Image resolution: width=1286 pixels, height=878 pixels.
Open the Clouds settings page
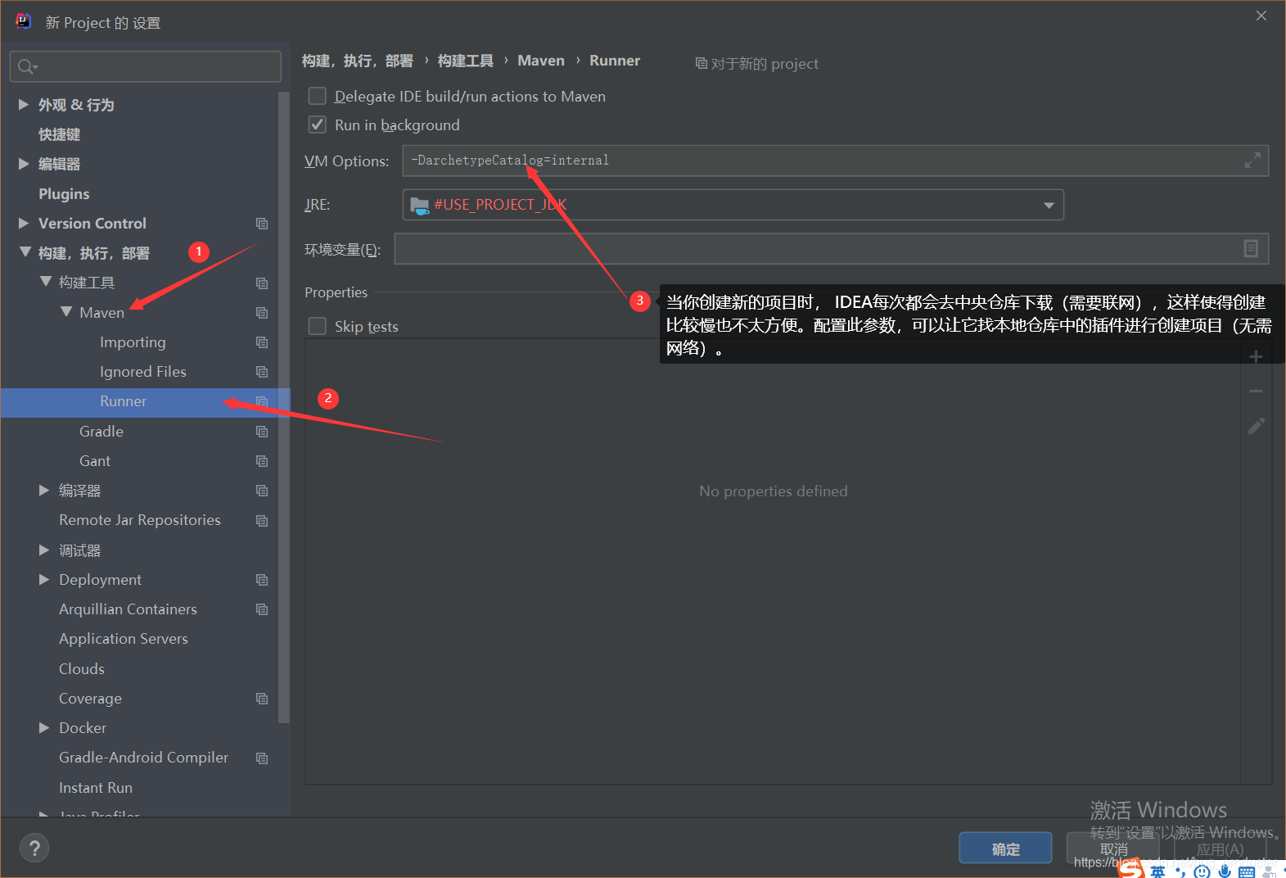tap(82, 668)
